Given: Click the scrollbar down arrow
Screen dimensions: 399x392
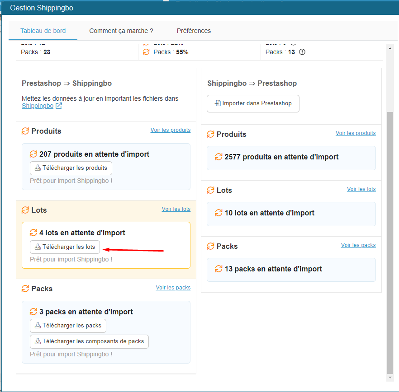Looking at the screenshot, I should click(390, 378).
